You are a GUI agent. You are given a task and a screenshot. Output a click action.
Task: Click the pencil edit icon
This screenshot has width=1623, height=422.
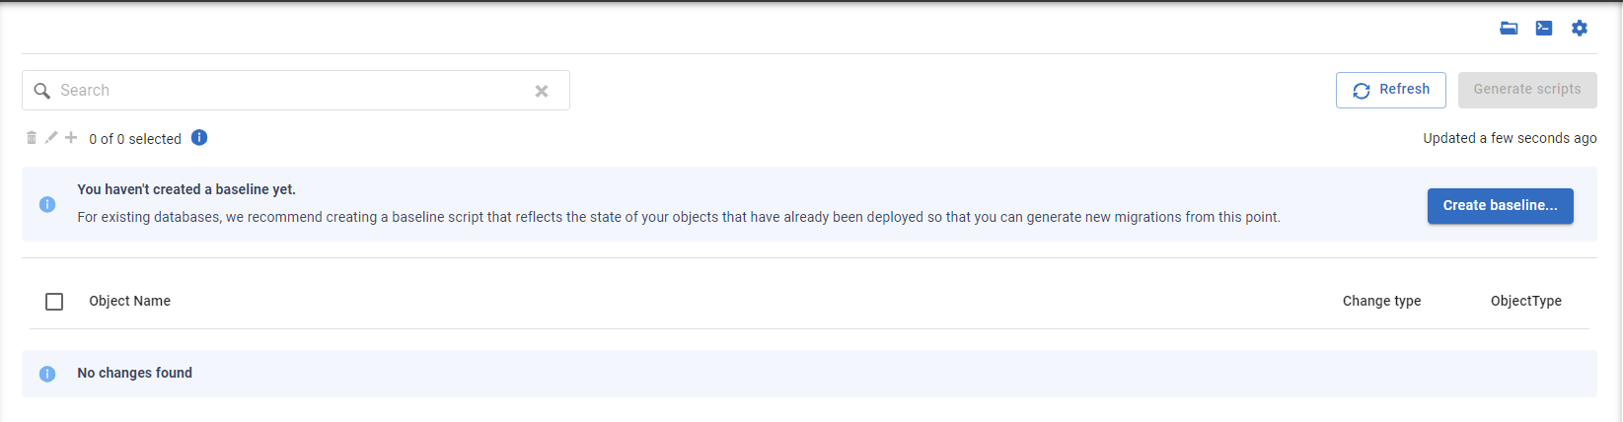pyautogui.click(x=51, y=138)
